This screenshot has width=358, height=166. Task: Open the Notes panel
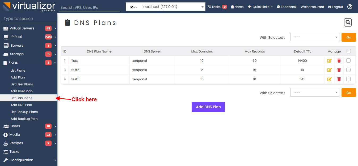pyautogui.click(x=237, y=7)
